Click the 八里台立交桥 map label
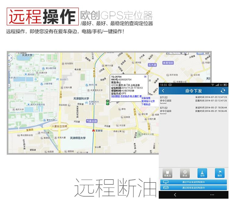Viewport: 241px width, 207px height. [59, 126]
